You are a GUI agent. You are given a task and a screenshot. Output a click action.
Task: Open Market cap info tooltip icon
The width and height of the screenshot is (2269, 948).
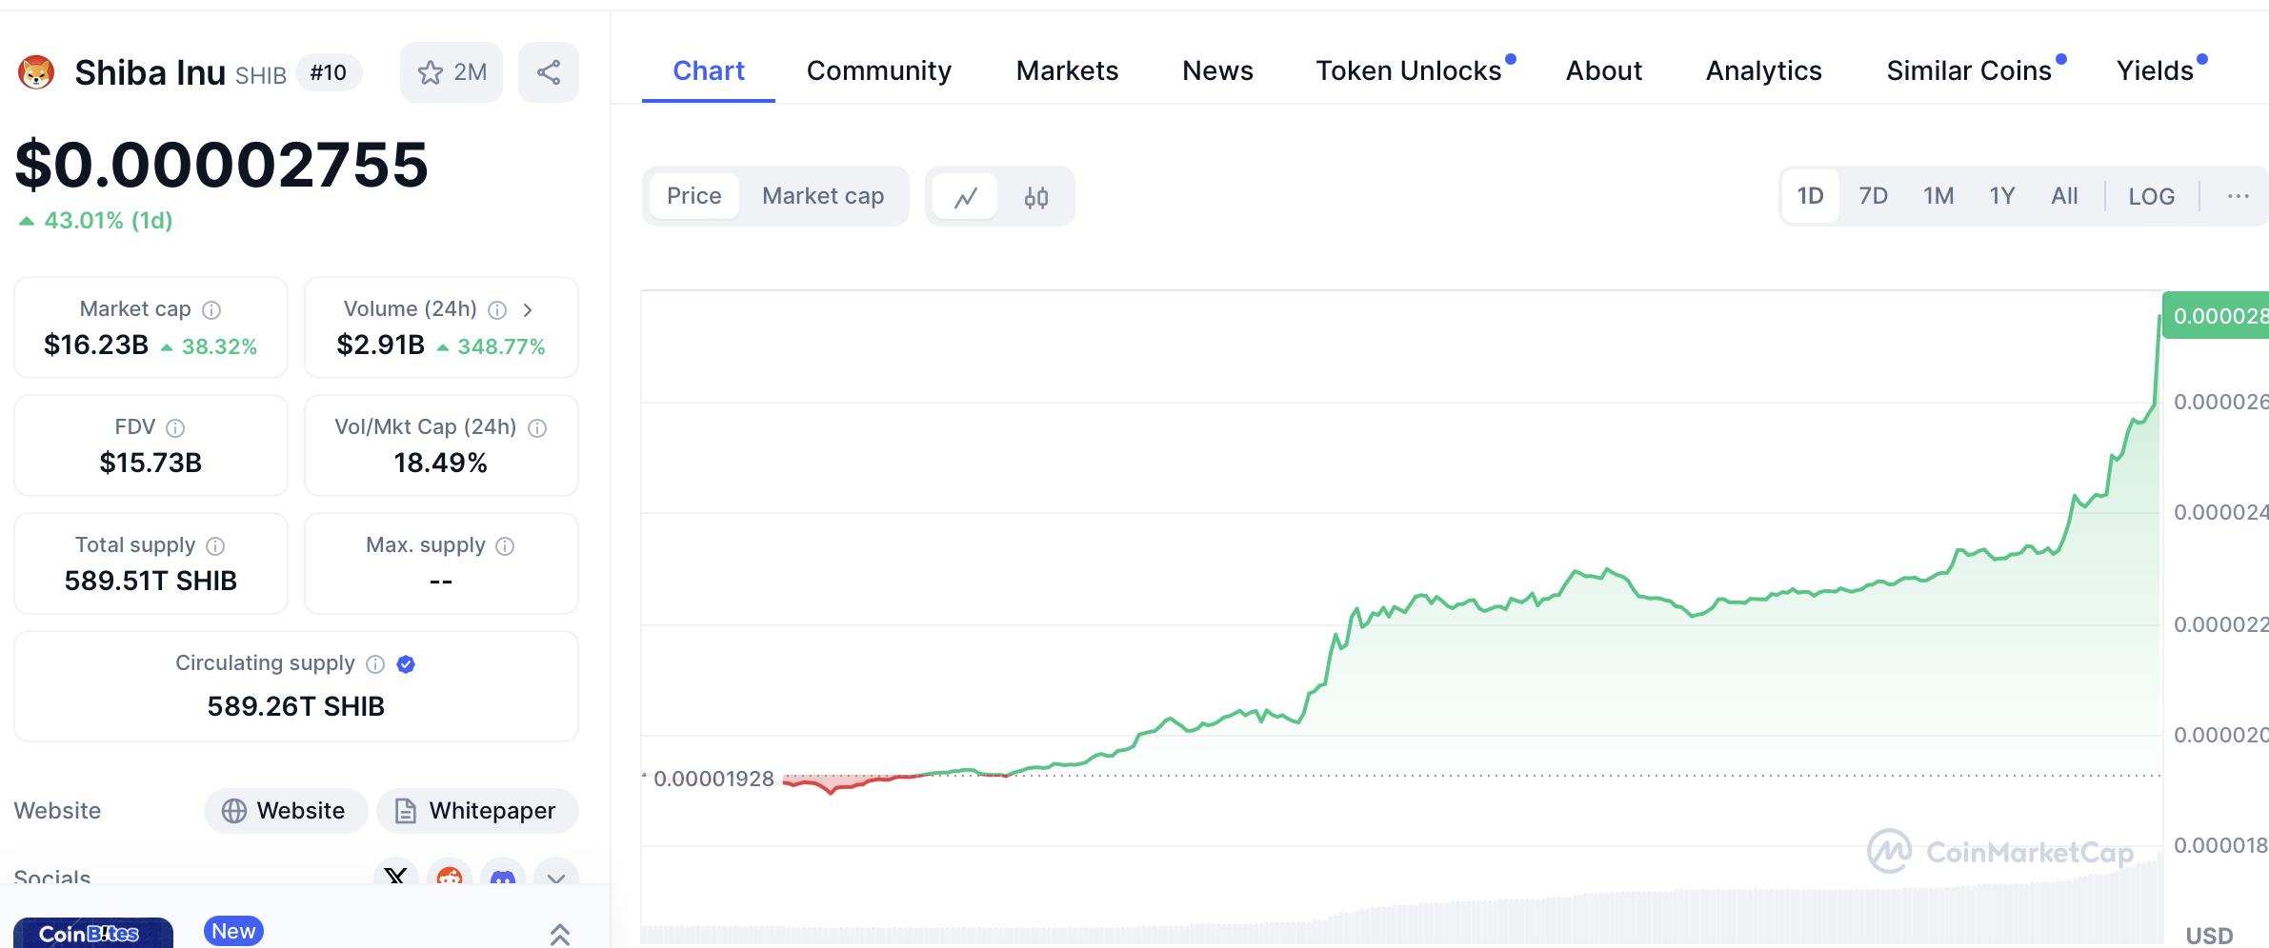(x=212, y=310)
